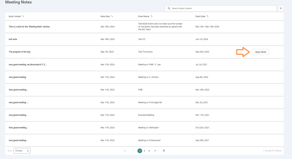Go to the last page double-arrow
Screen dimensions: 292x159
tap(164, 151)
